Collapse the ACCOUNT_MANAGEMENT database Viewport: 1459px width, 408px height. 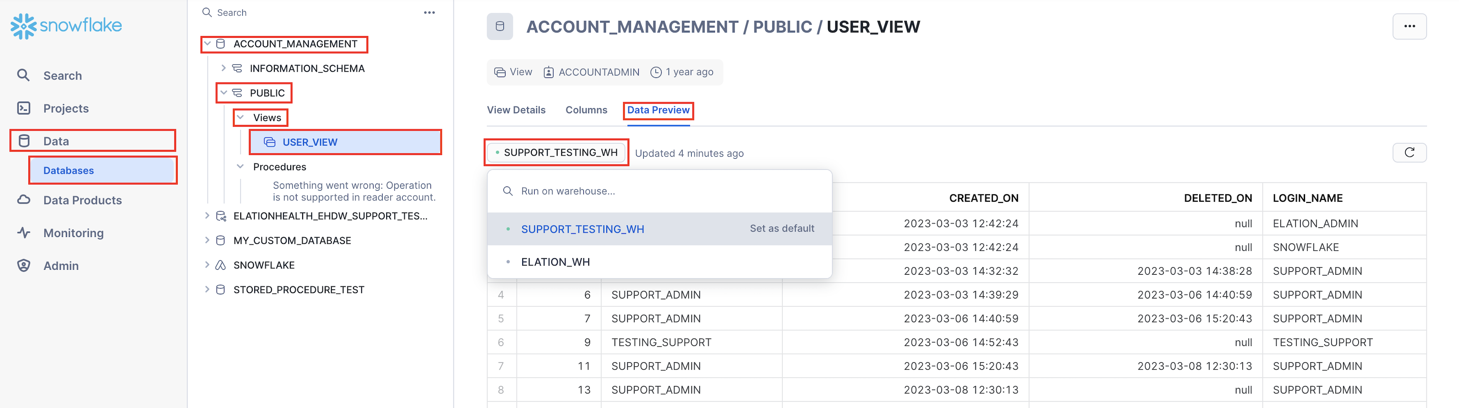click(x=207, y=44)
